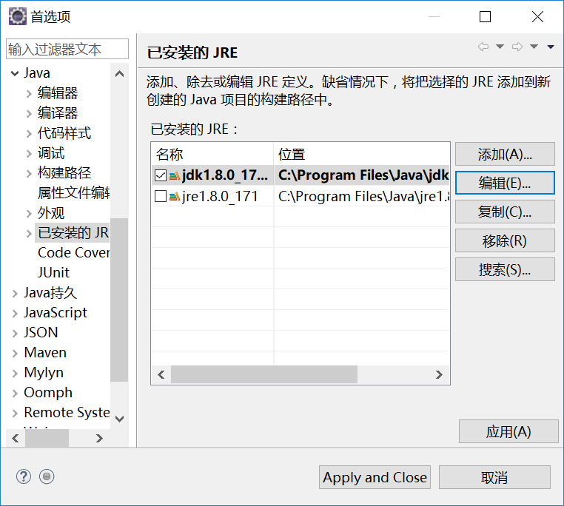Viewport: 564px width, 506px height.
Task: Select the Maven preferences category
Action: pyautogui.click(x=45, y=352)
